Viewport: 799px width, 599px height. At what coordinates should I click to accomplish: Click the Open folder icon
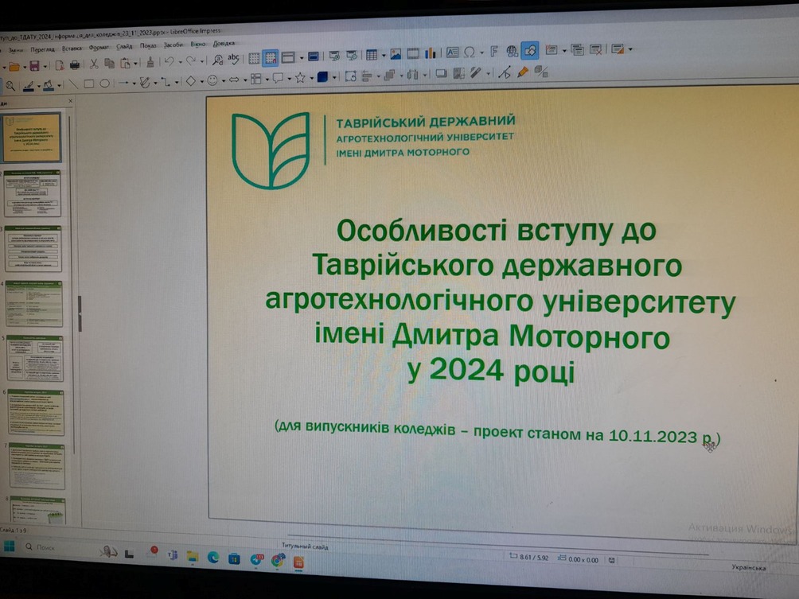14,66
